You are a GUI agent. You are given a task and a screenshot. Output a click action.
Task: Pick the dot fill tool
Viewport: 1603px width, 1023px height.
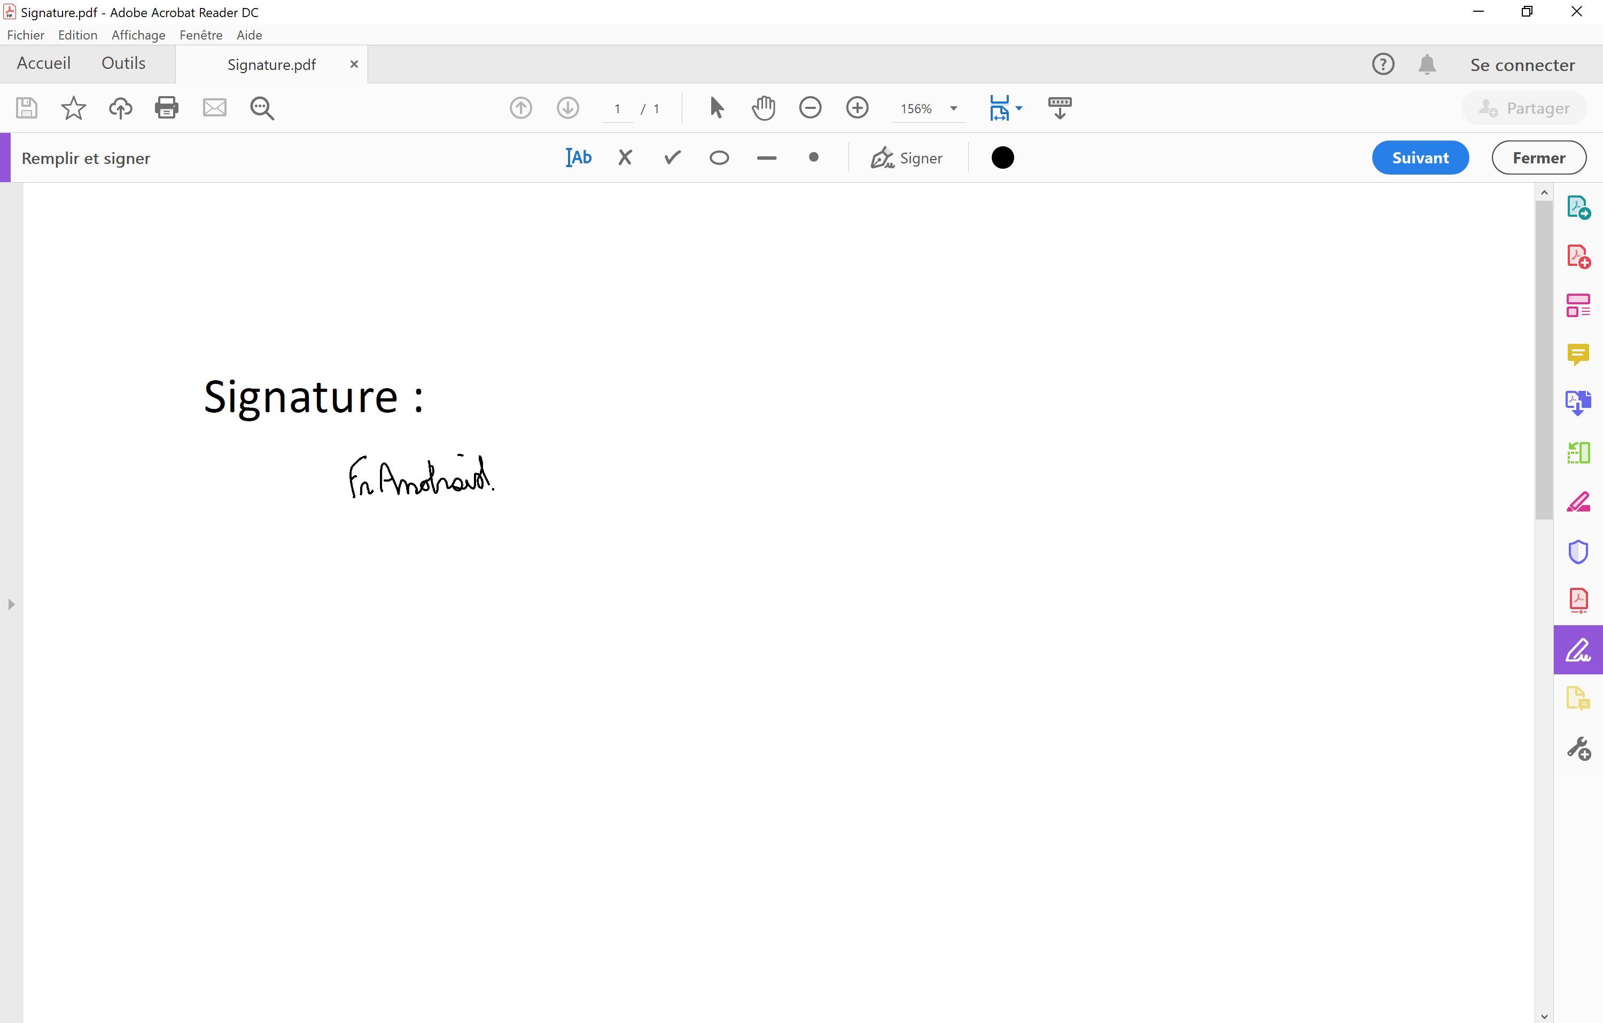[x=813, y=158]
